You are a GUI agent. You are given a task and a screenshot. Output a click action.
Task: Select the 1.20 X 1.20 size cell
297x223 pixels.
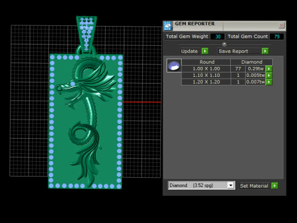coord(206,82)
